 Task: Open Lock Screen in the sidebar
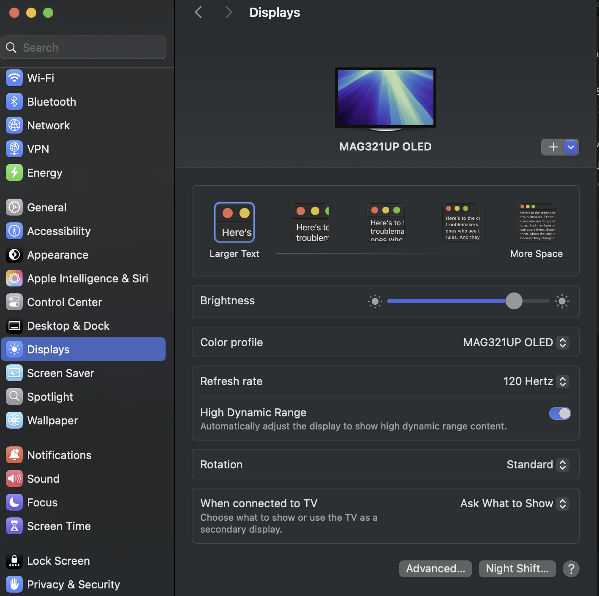pos(83,560)
